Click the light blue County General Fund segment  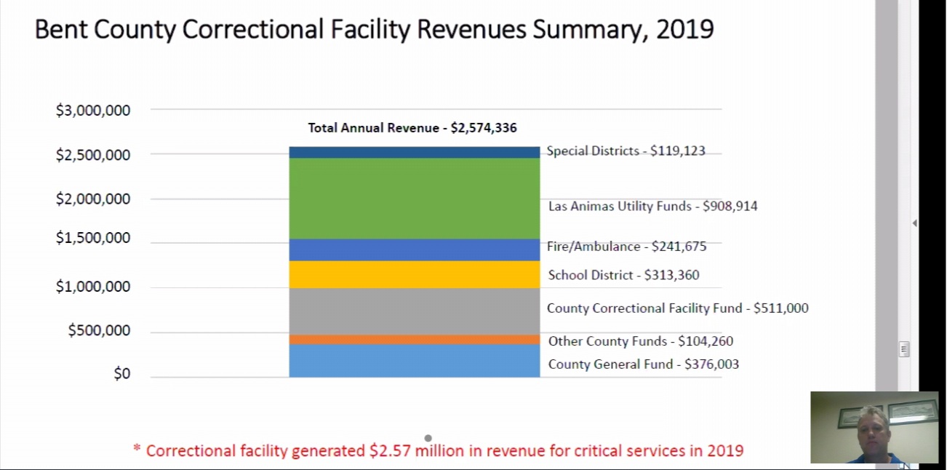coord(414,360)
